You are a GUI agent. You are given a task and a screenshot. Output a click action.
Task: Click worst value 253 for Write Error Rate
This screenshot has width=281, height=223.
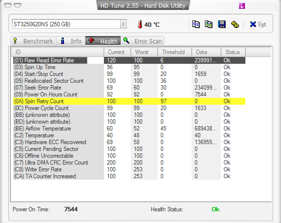click(138, 169)
